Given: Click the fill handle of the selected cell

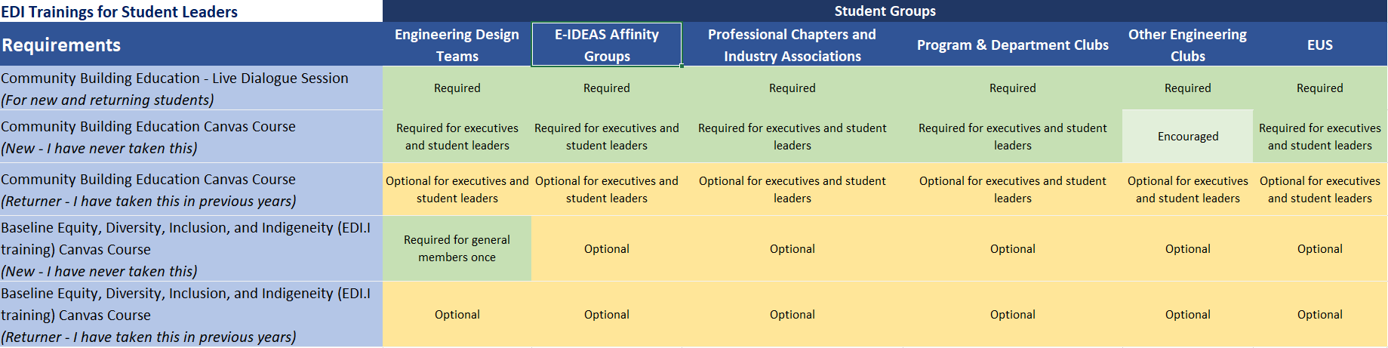Looking at the screenshot, I should pos(682,66).
